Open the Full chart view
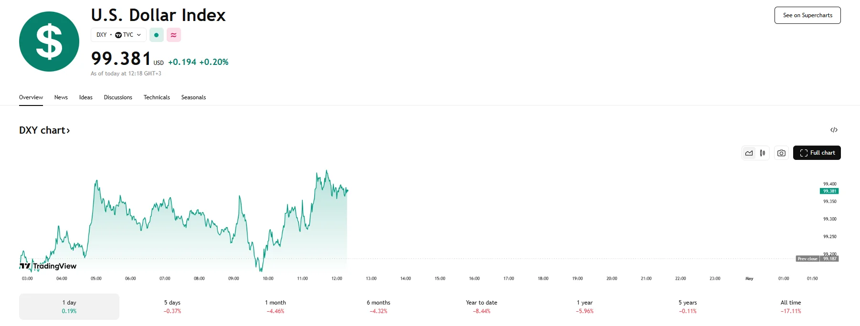 817,153
